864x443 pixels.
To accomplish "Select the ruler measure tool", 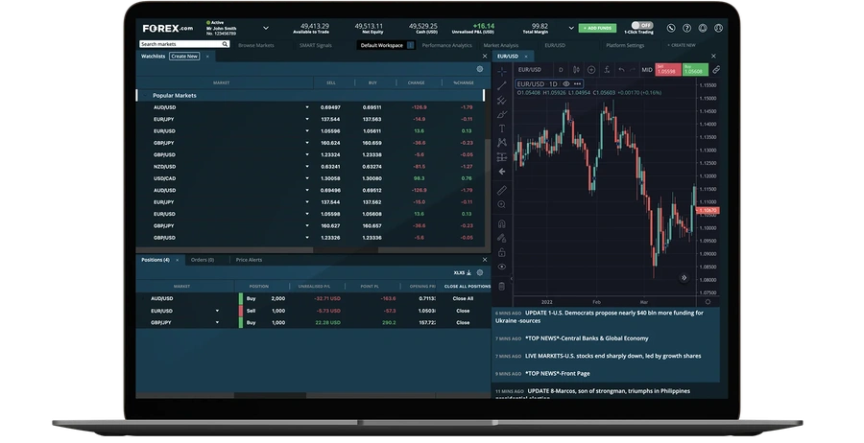I will tap(501, 191).
